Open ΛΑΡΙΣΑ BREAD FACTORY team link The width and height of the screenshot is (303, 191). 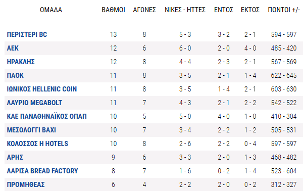coord(42,171)
